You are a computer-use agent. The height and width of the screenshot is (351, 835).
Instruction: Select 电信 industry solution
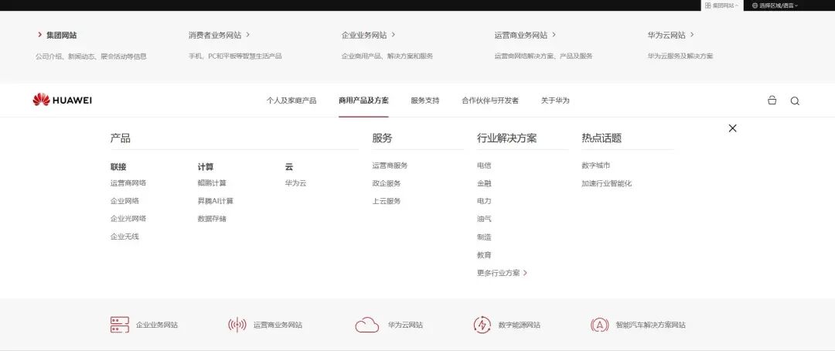tap(484, 165)
